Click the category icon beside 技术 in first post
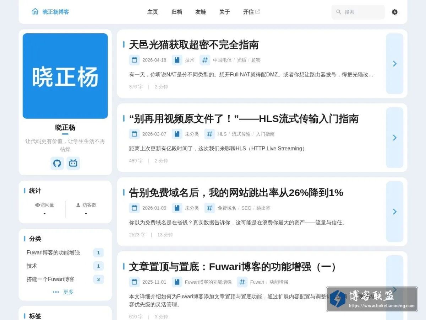Screen dimensions: 426x320 pos(177,60)
